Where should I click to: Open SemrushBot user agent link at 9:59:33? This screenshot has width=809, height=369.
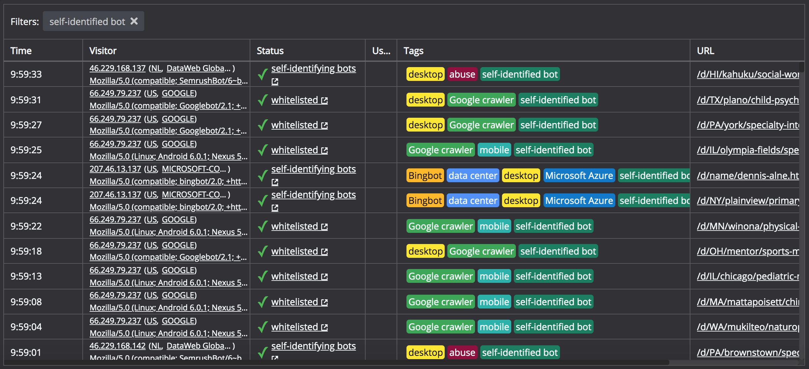point(169,81)
